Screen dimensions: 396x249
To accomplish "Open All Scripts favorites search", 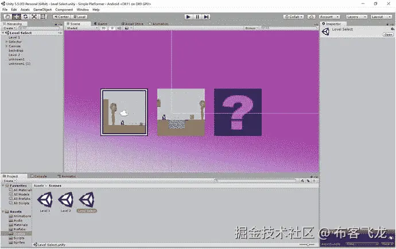I will click(19, 203).
